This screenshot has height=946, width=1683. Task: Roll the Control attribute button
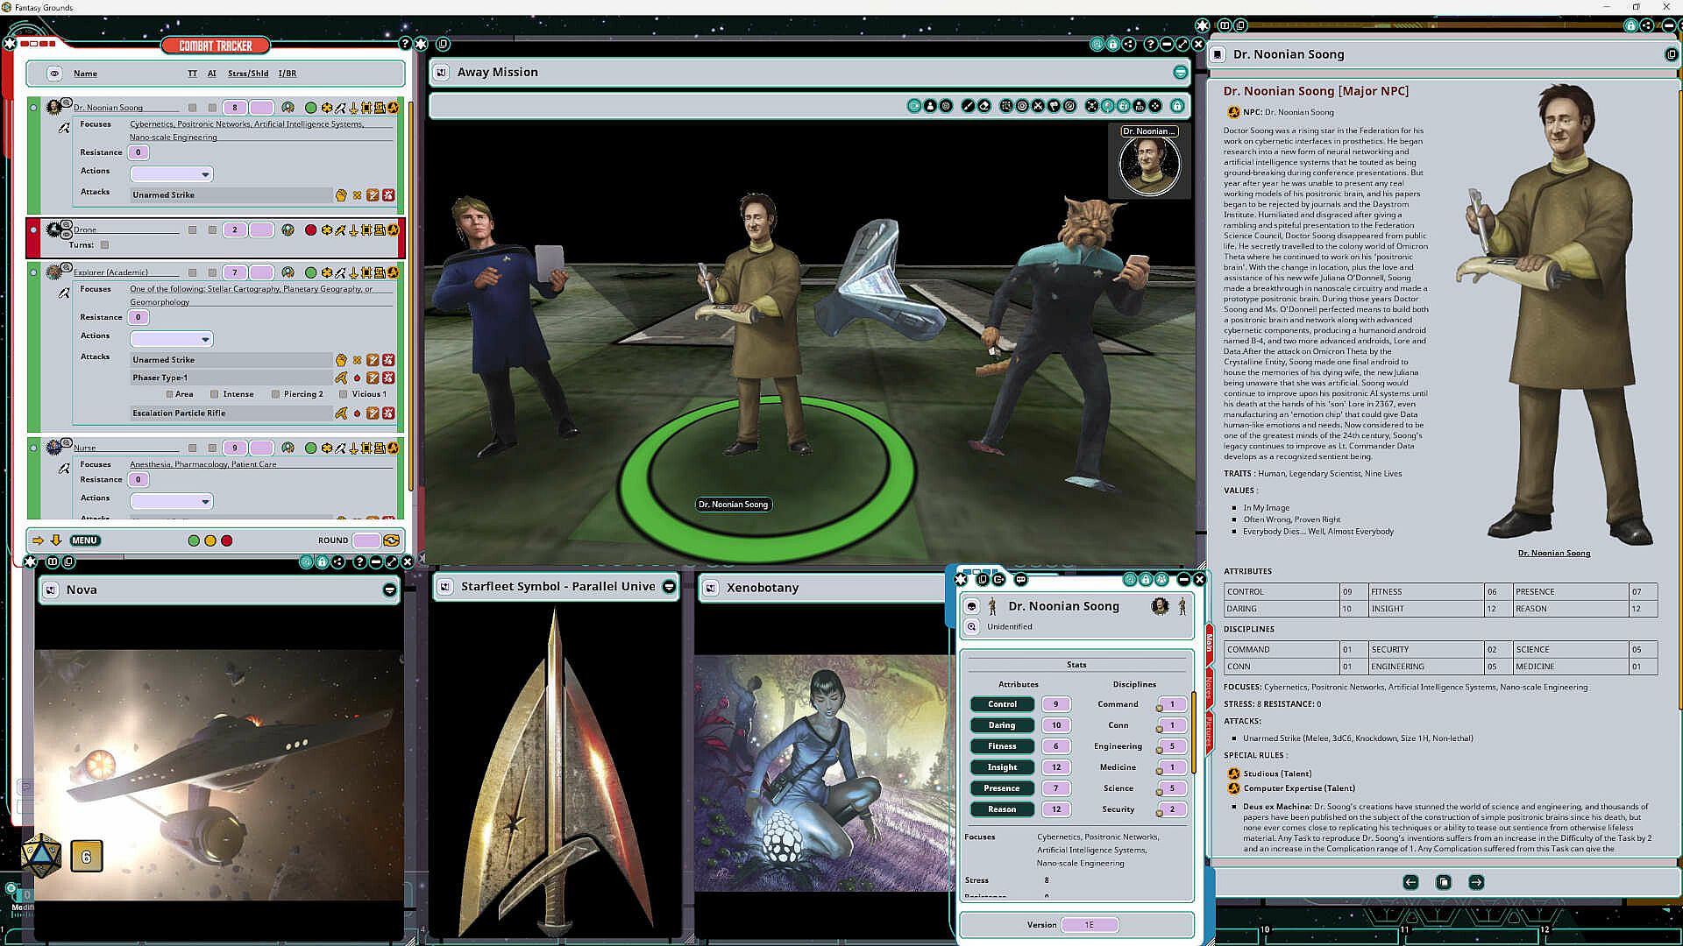point(1002,704)
